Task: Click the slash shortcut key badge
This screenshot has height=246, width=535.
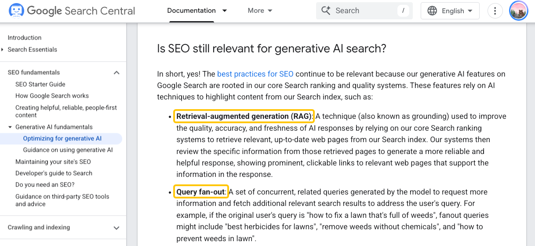Action: click(403, 11)
